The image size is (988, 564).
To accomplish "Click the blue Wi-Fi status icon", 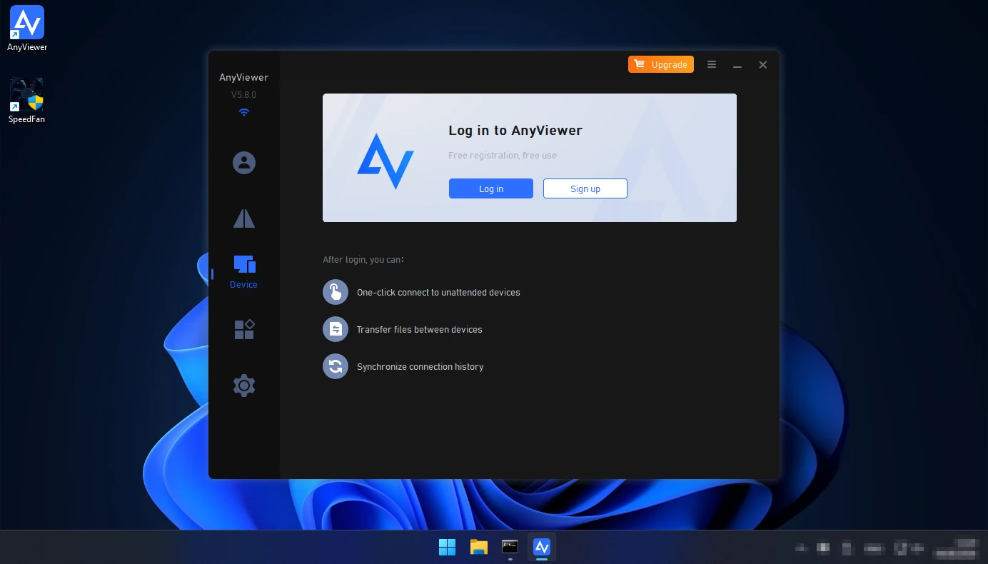I will 244,113.
